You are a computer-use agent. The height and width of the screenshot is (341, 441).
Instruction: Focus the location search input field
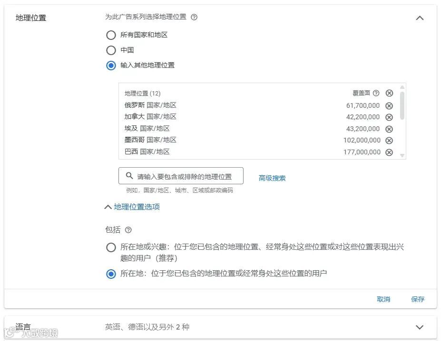click(x=181, y=176)
